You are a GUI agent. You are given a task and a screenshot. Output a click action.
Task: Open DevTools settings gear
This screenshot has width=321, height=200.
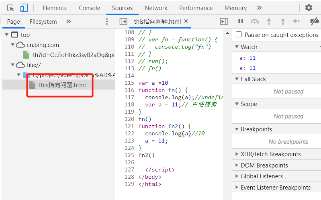pos(309,8)
